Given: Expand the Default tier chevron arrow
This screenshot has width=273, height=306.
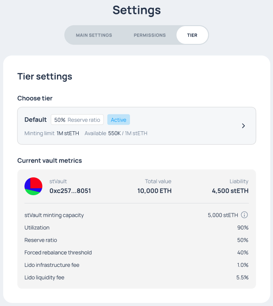Looking at the screenshot, I should pyautogui.click(x=243, y=126).
